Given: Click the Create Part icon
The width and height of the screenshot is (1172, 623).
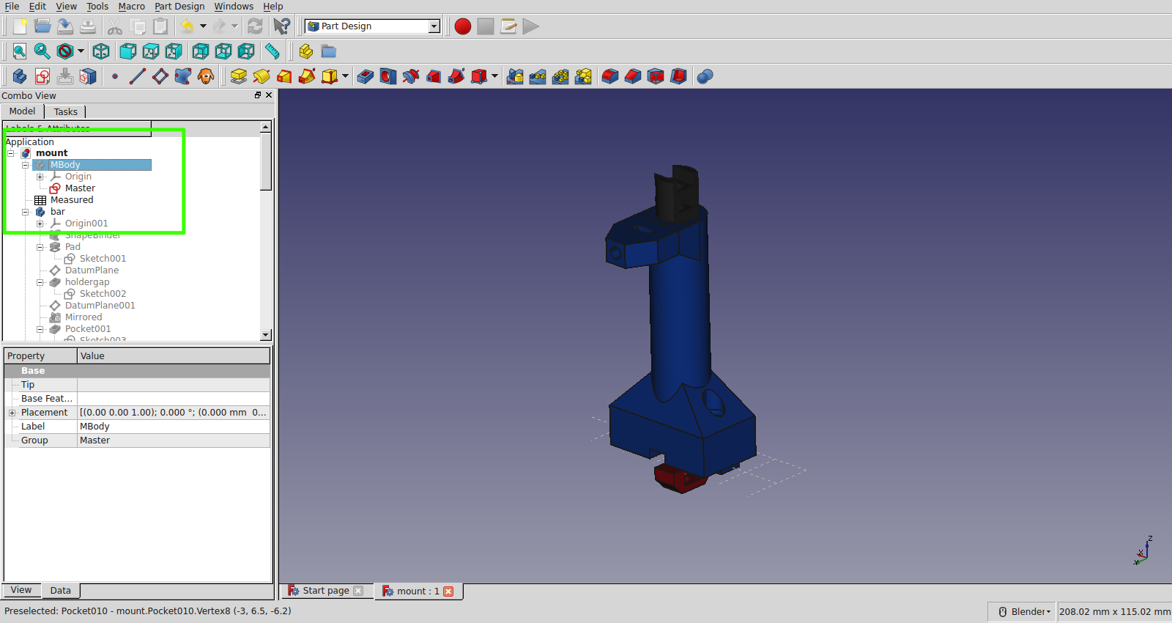Looking at the screenshot, I should [x=306, y=51].
